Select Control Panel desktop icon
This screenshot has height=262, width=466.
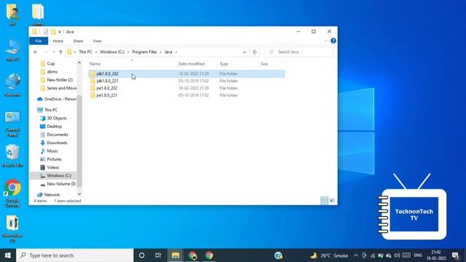(x=13, y=124)
